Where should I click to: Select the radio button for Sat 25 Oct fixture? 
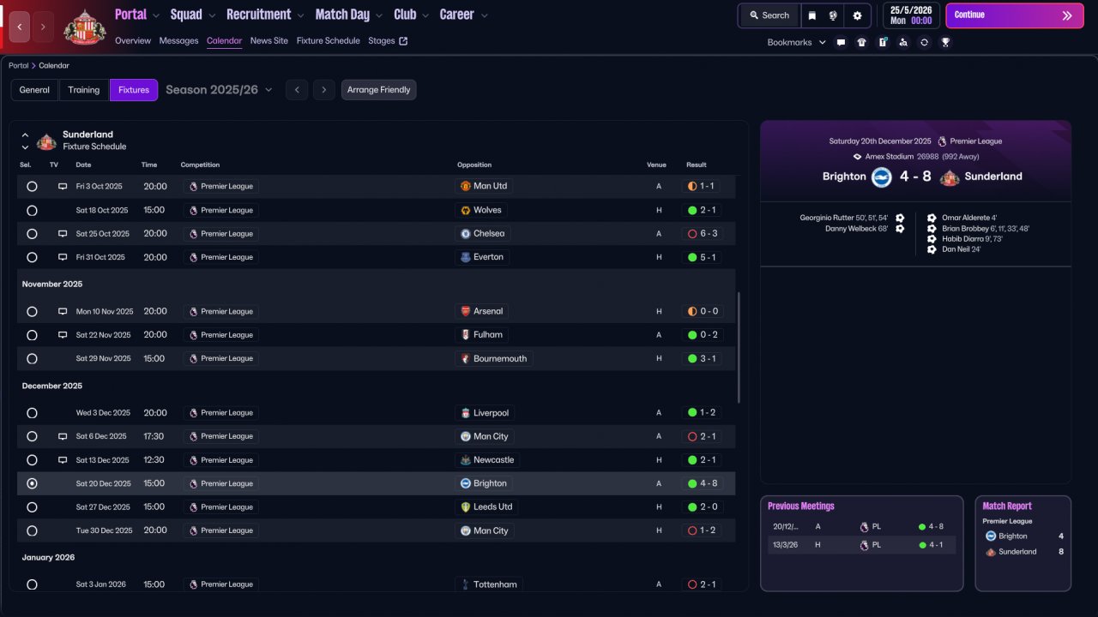[32, 233]
